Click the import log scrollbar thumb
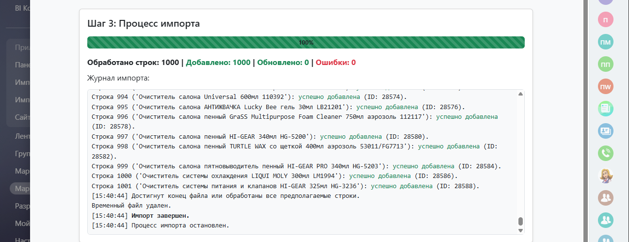The height and width of the screenshot is (242, 629). pyautogui.click(x=520, y=221)
